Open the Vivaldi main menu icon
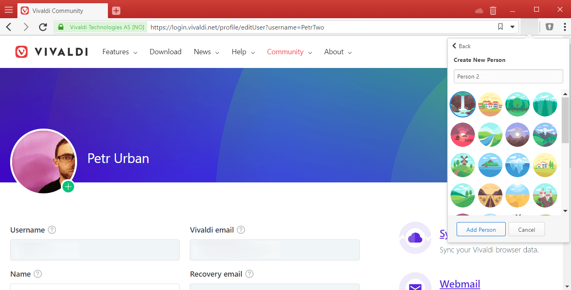This screenshot has height=290, width=571. (9, 11)
